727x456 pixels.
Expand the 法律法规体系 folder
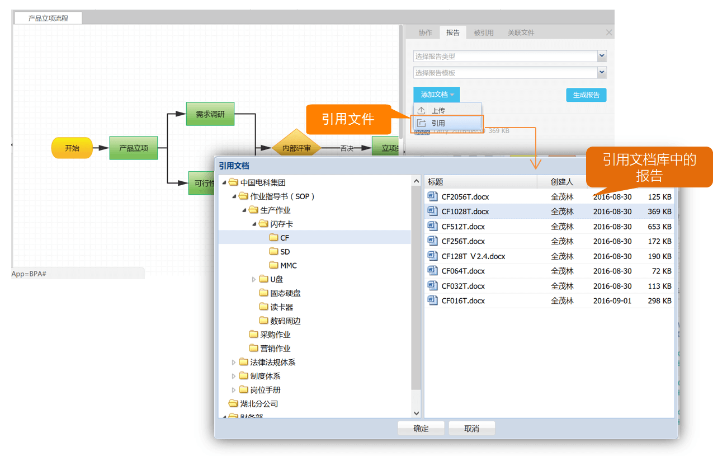[x=234, y=363]
